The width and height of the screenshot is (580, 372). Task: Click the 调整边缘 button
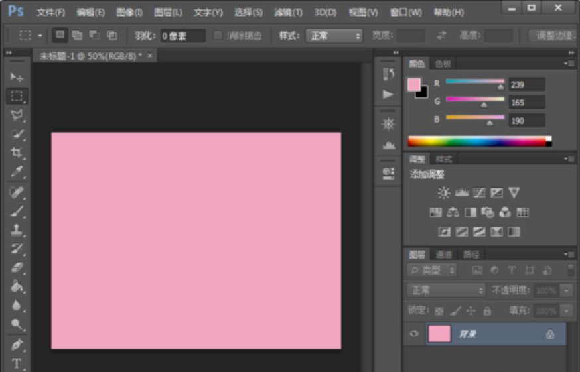[553, 36]
